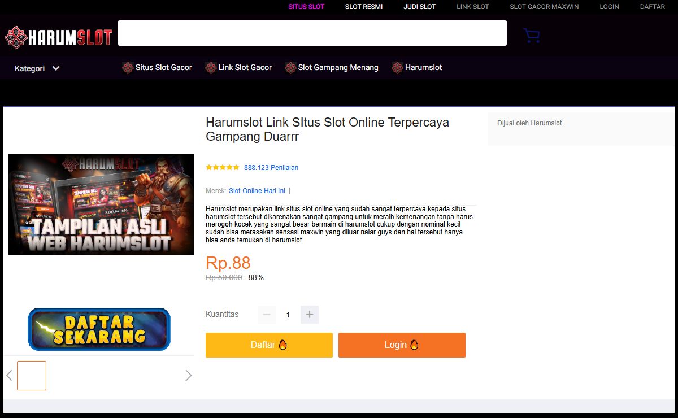Expand the Kategori dropdown
Screen dimensions: 678x418
37,68
